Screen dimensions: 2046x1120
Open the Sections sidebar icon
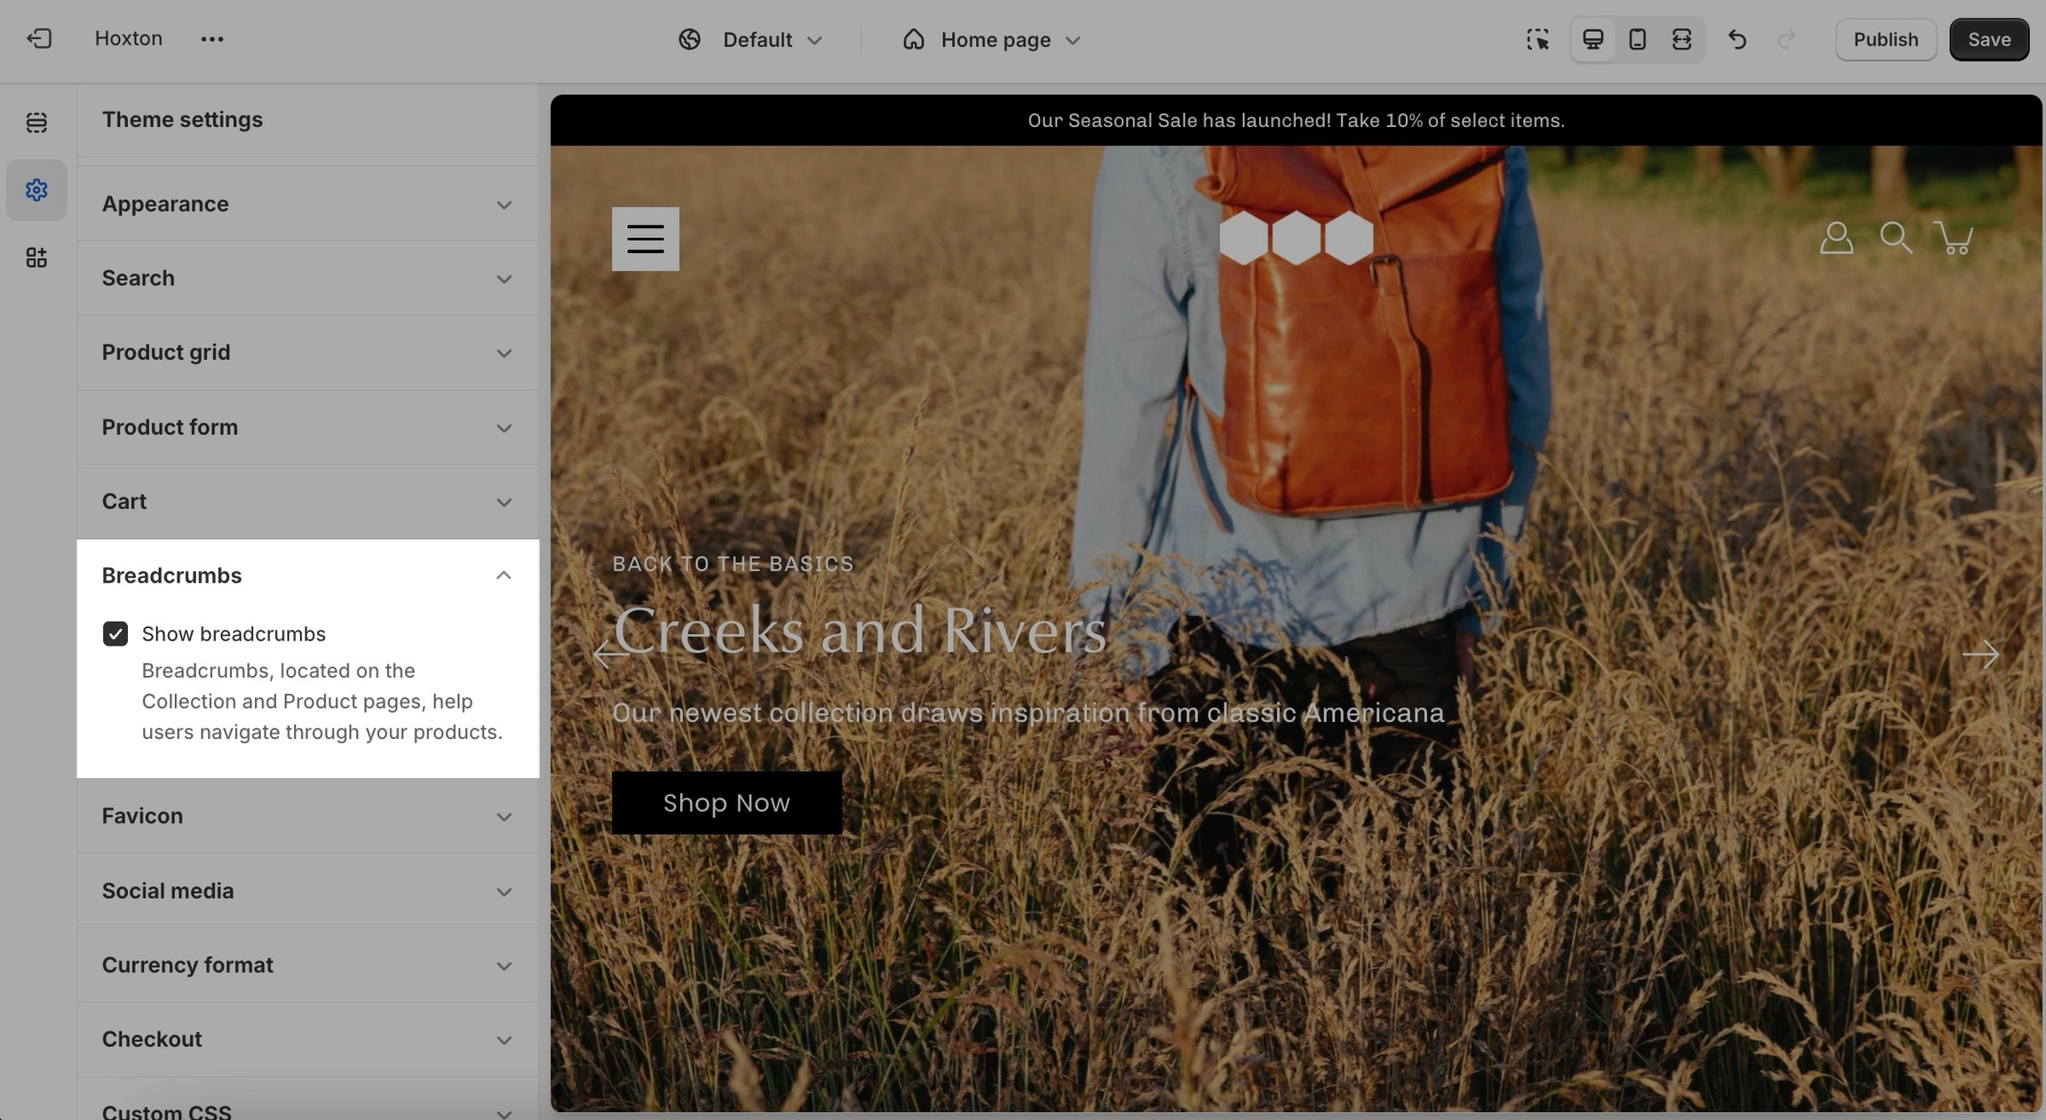(36, 123)
